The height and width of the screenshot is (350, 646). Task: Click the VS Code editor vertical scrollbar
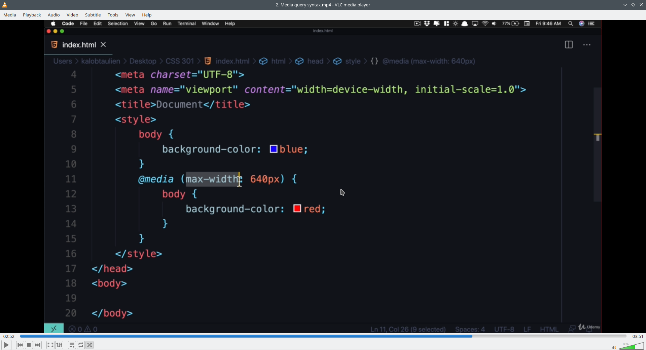598,144
